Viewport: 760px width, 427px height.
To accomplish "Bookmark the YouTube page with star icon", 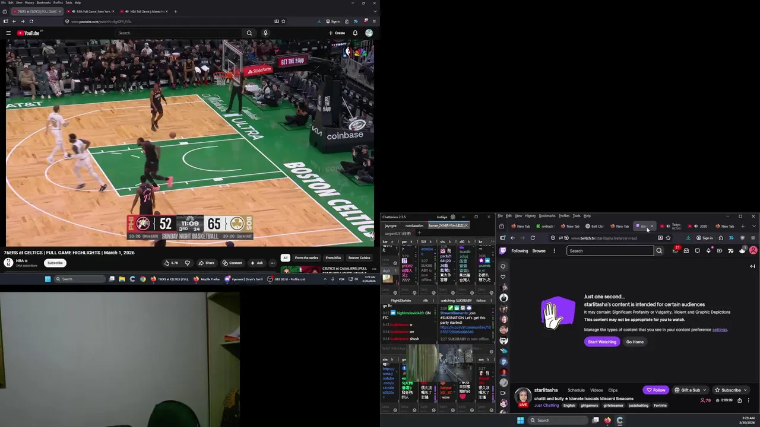I will pos(284,21).
